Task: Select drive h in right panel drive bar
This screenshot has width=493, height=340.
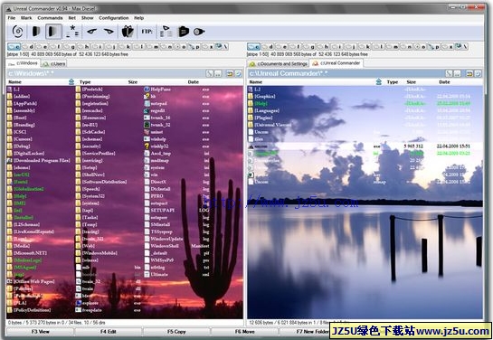Action: coord(323,47)
